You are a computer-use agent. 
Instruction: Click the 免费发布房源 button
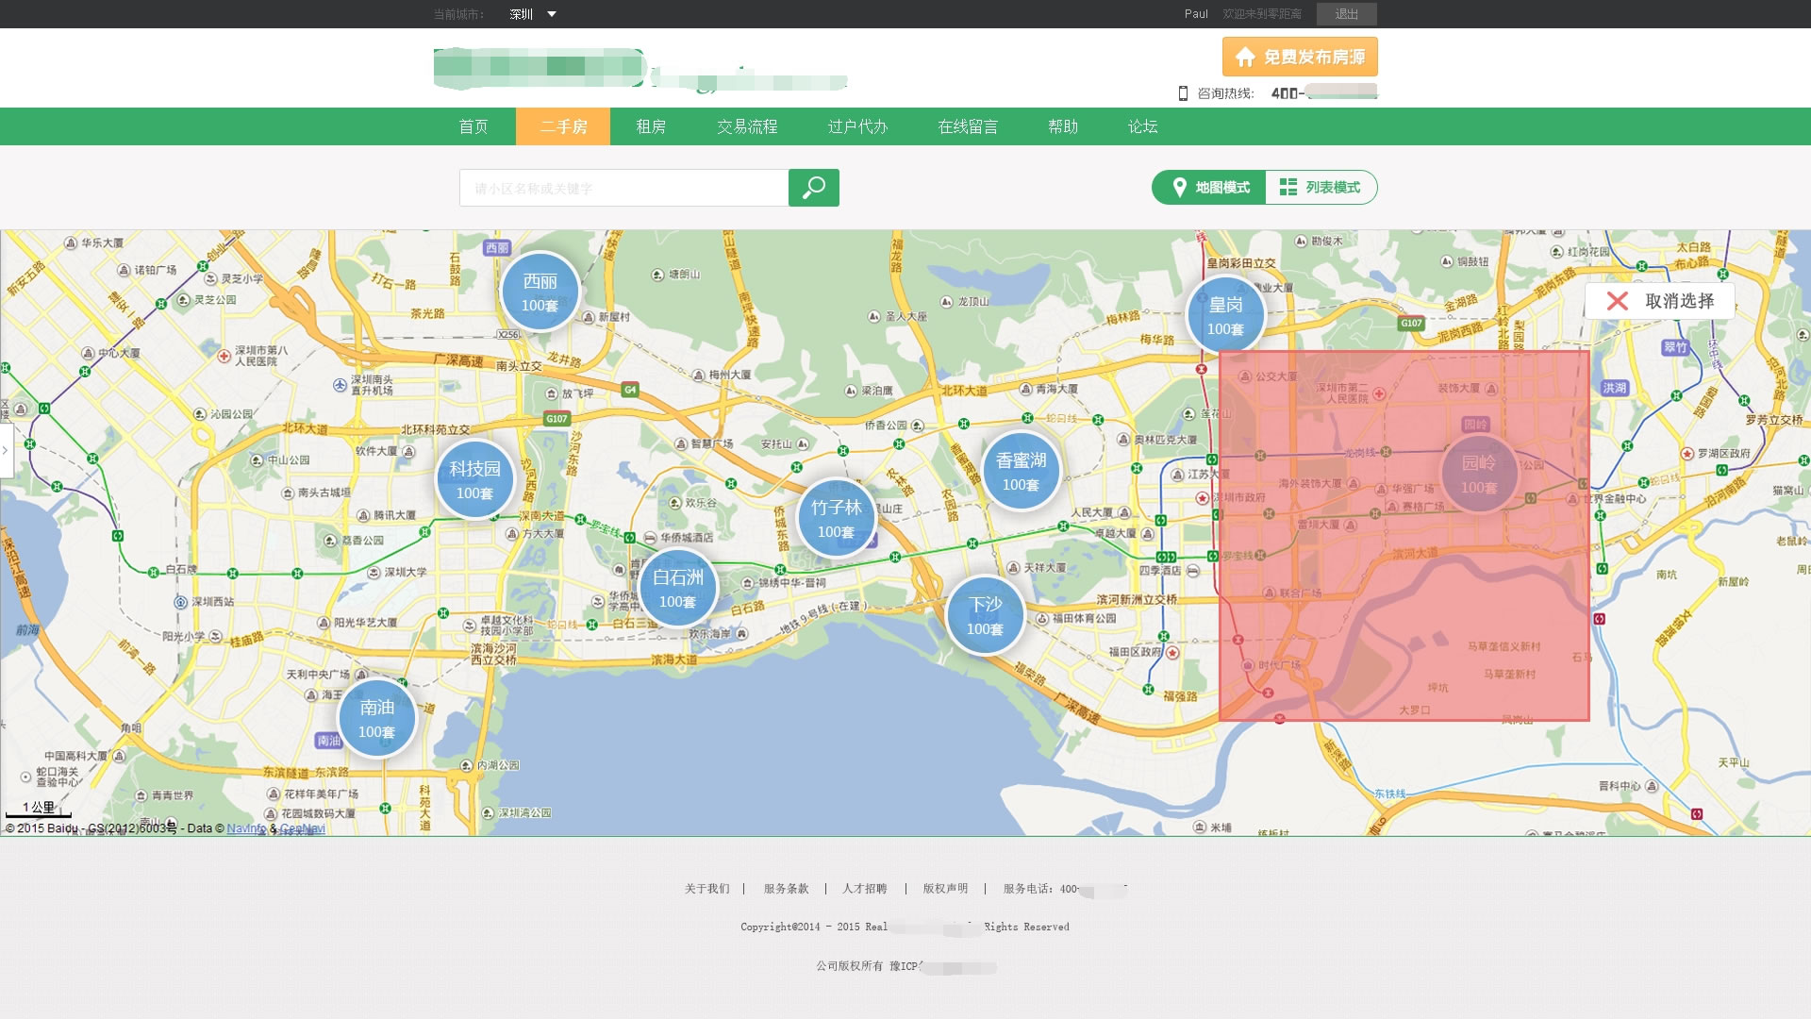[x=1300, y=57]
